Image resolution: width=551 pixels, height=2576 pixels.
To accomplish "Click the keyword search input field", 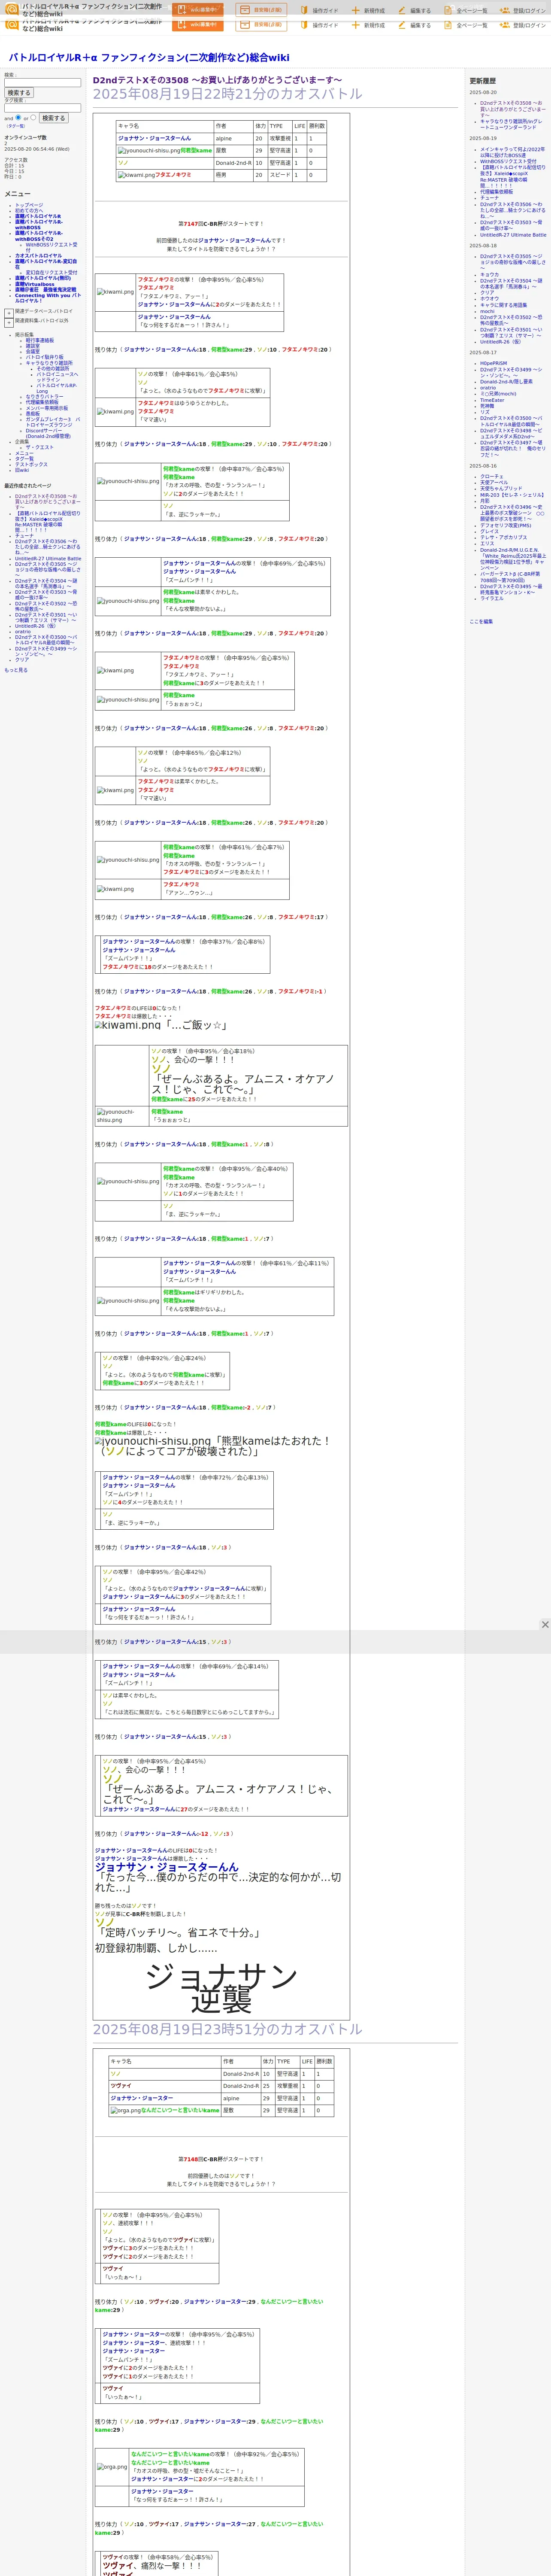I will (42, 83).
